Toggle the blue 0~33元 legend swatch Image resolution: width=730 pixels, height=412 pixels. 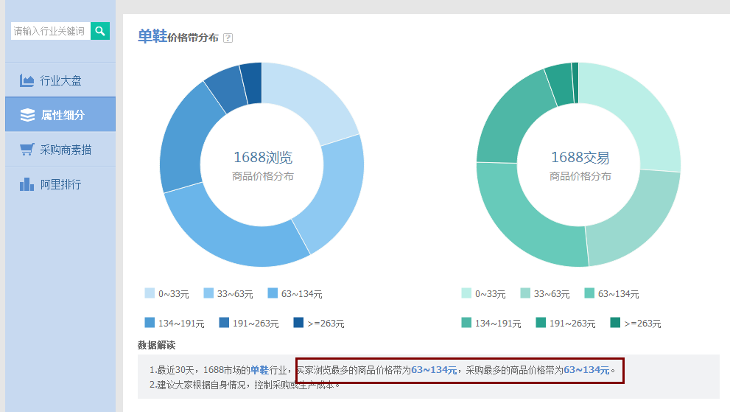point(150,293)
